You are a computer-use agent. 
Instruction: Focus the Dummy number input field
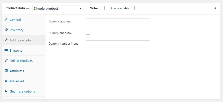118,44
